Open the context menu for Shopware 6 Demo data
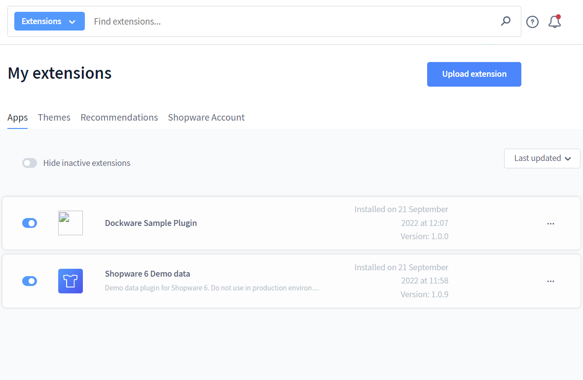Image resolution: width=583 pixels, height=380 pixels. coord(550,281)
